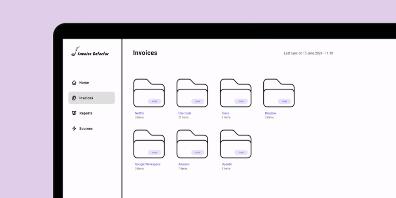This screenshot has width=396, height=198.
Task: Open the Uber Eats folder icon
Action: pos(192,93)
